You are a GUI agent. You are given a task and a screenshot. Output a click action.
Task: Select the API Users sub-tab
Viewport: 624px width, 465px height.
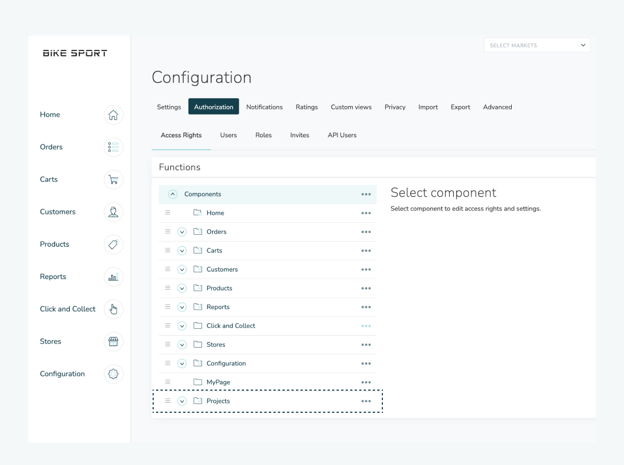pyautogui.click(x=342, y=136)
